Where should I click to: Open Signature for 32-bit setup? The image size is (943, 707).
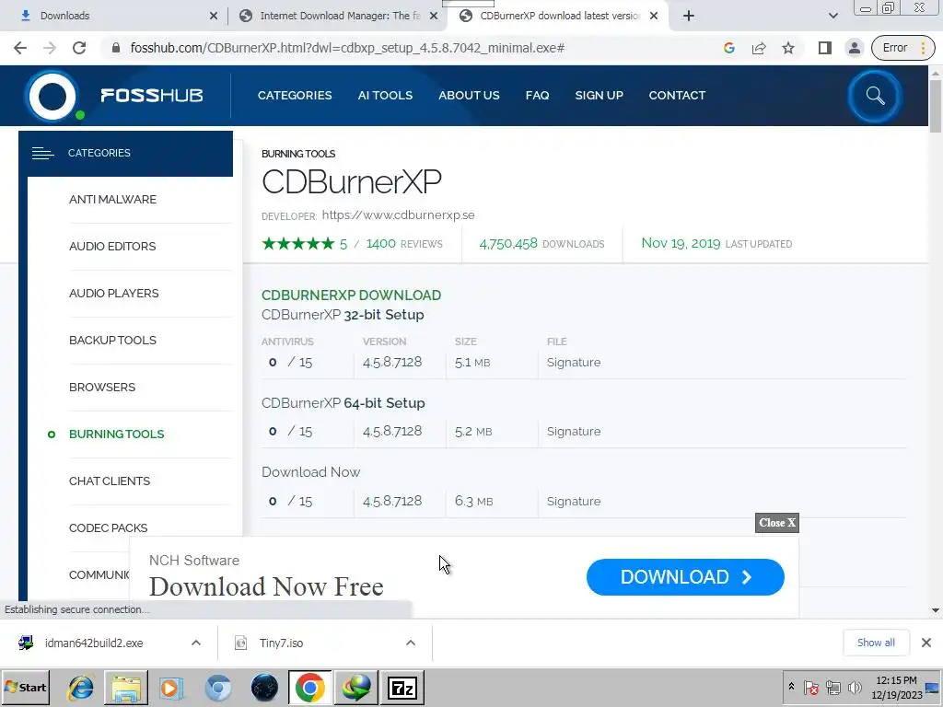coord(574,363)
